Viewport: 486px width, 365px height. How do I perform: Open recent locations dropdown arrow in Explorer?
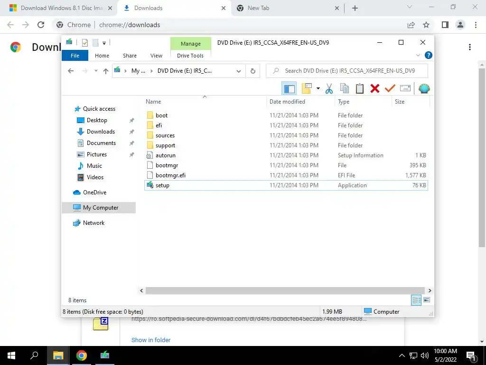pos(96,71)
